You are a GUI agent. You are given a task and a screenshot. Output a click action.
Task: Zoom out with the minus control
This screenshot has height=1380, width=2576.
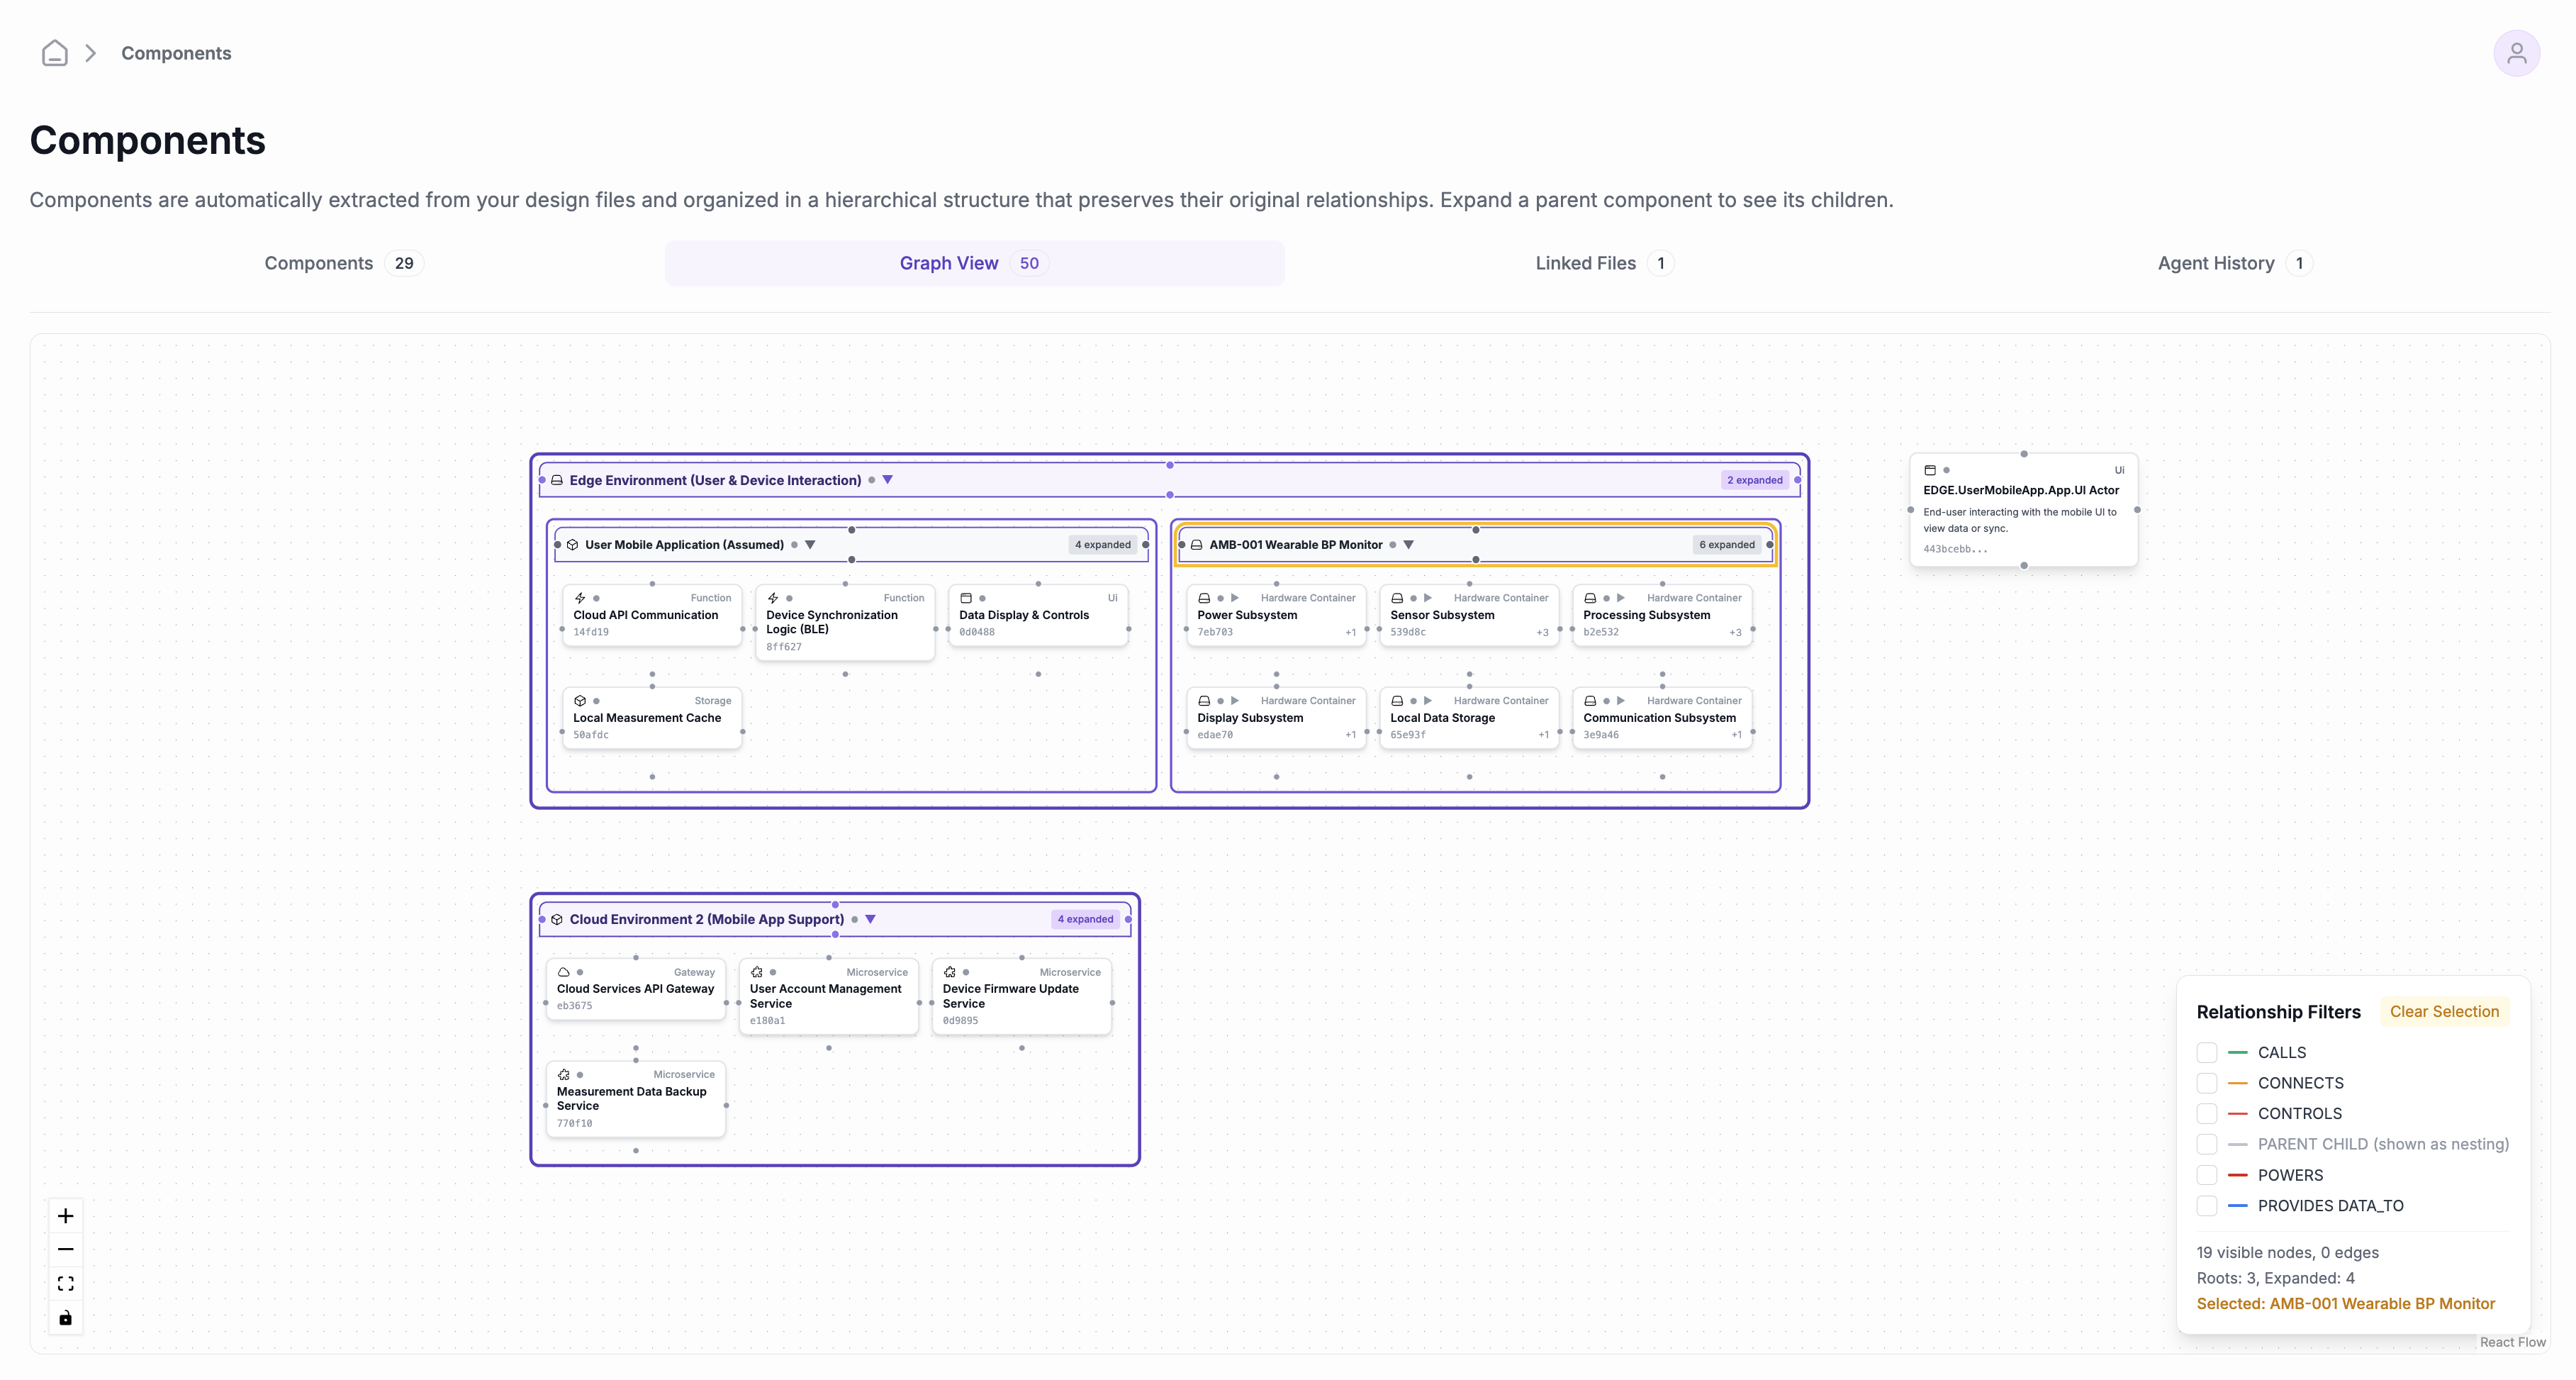tap(66, 1249)
